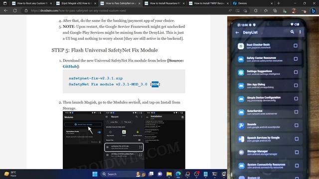Open the Bing Copilot sidebar icon

pos(314,10)
